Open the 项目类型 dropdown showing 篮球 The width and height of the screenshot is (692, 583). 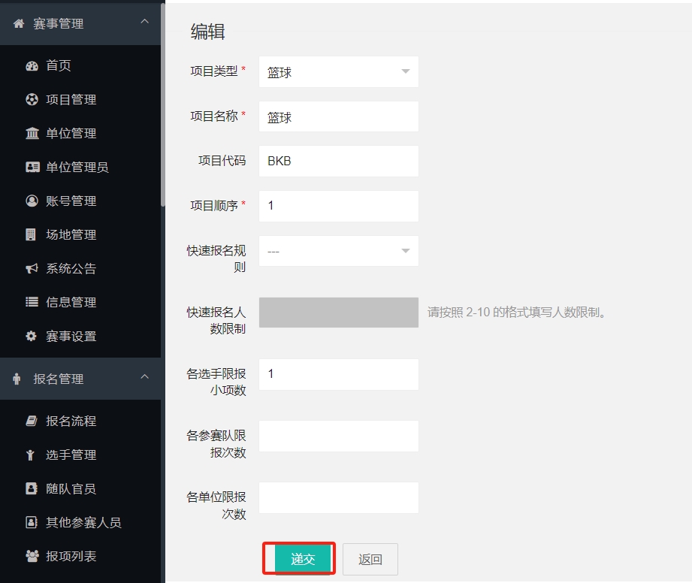tap(338, 72)
